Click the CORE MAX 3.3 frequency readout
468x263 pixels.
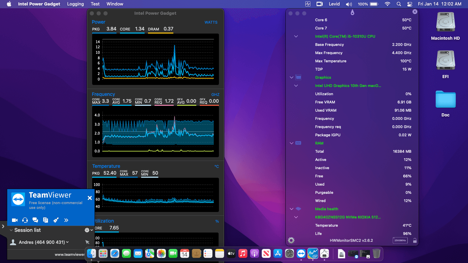(100, 101)
